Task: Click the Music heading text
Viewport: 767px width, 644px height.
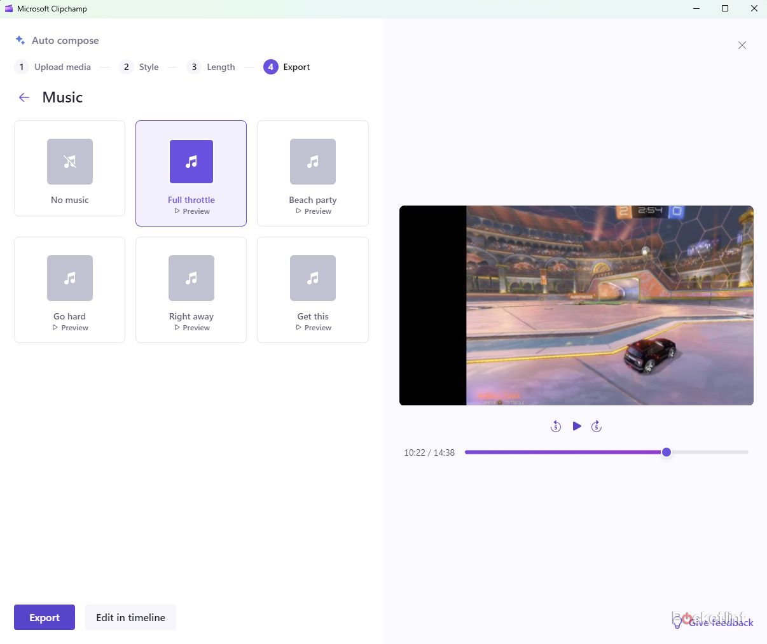Action: (62, 97)
